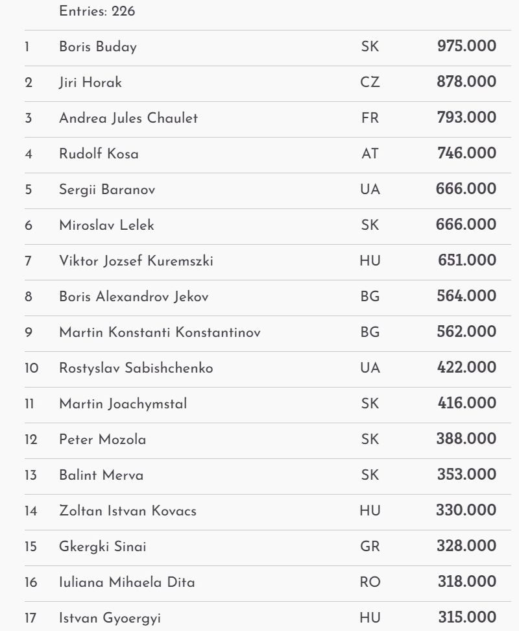Select the 878.000 chip count value
The width and height of the screenshot is (519, 631).
click(466, 82)
